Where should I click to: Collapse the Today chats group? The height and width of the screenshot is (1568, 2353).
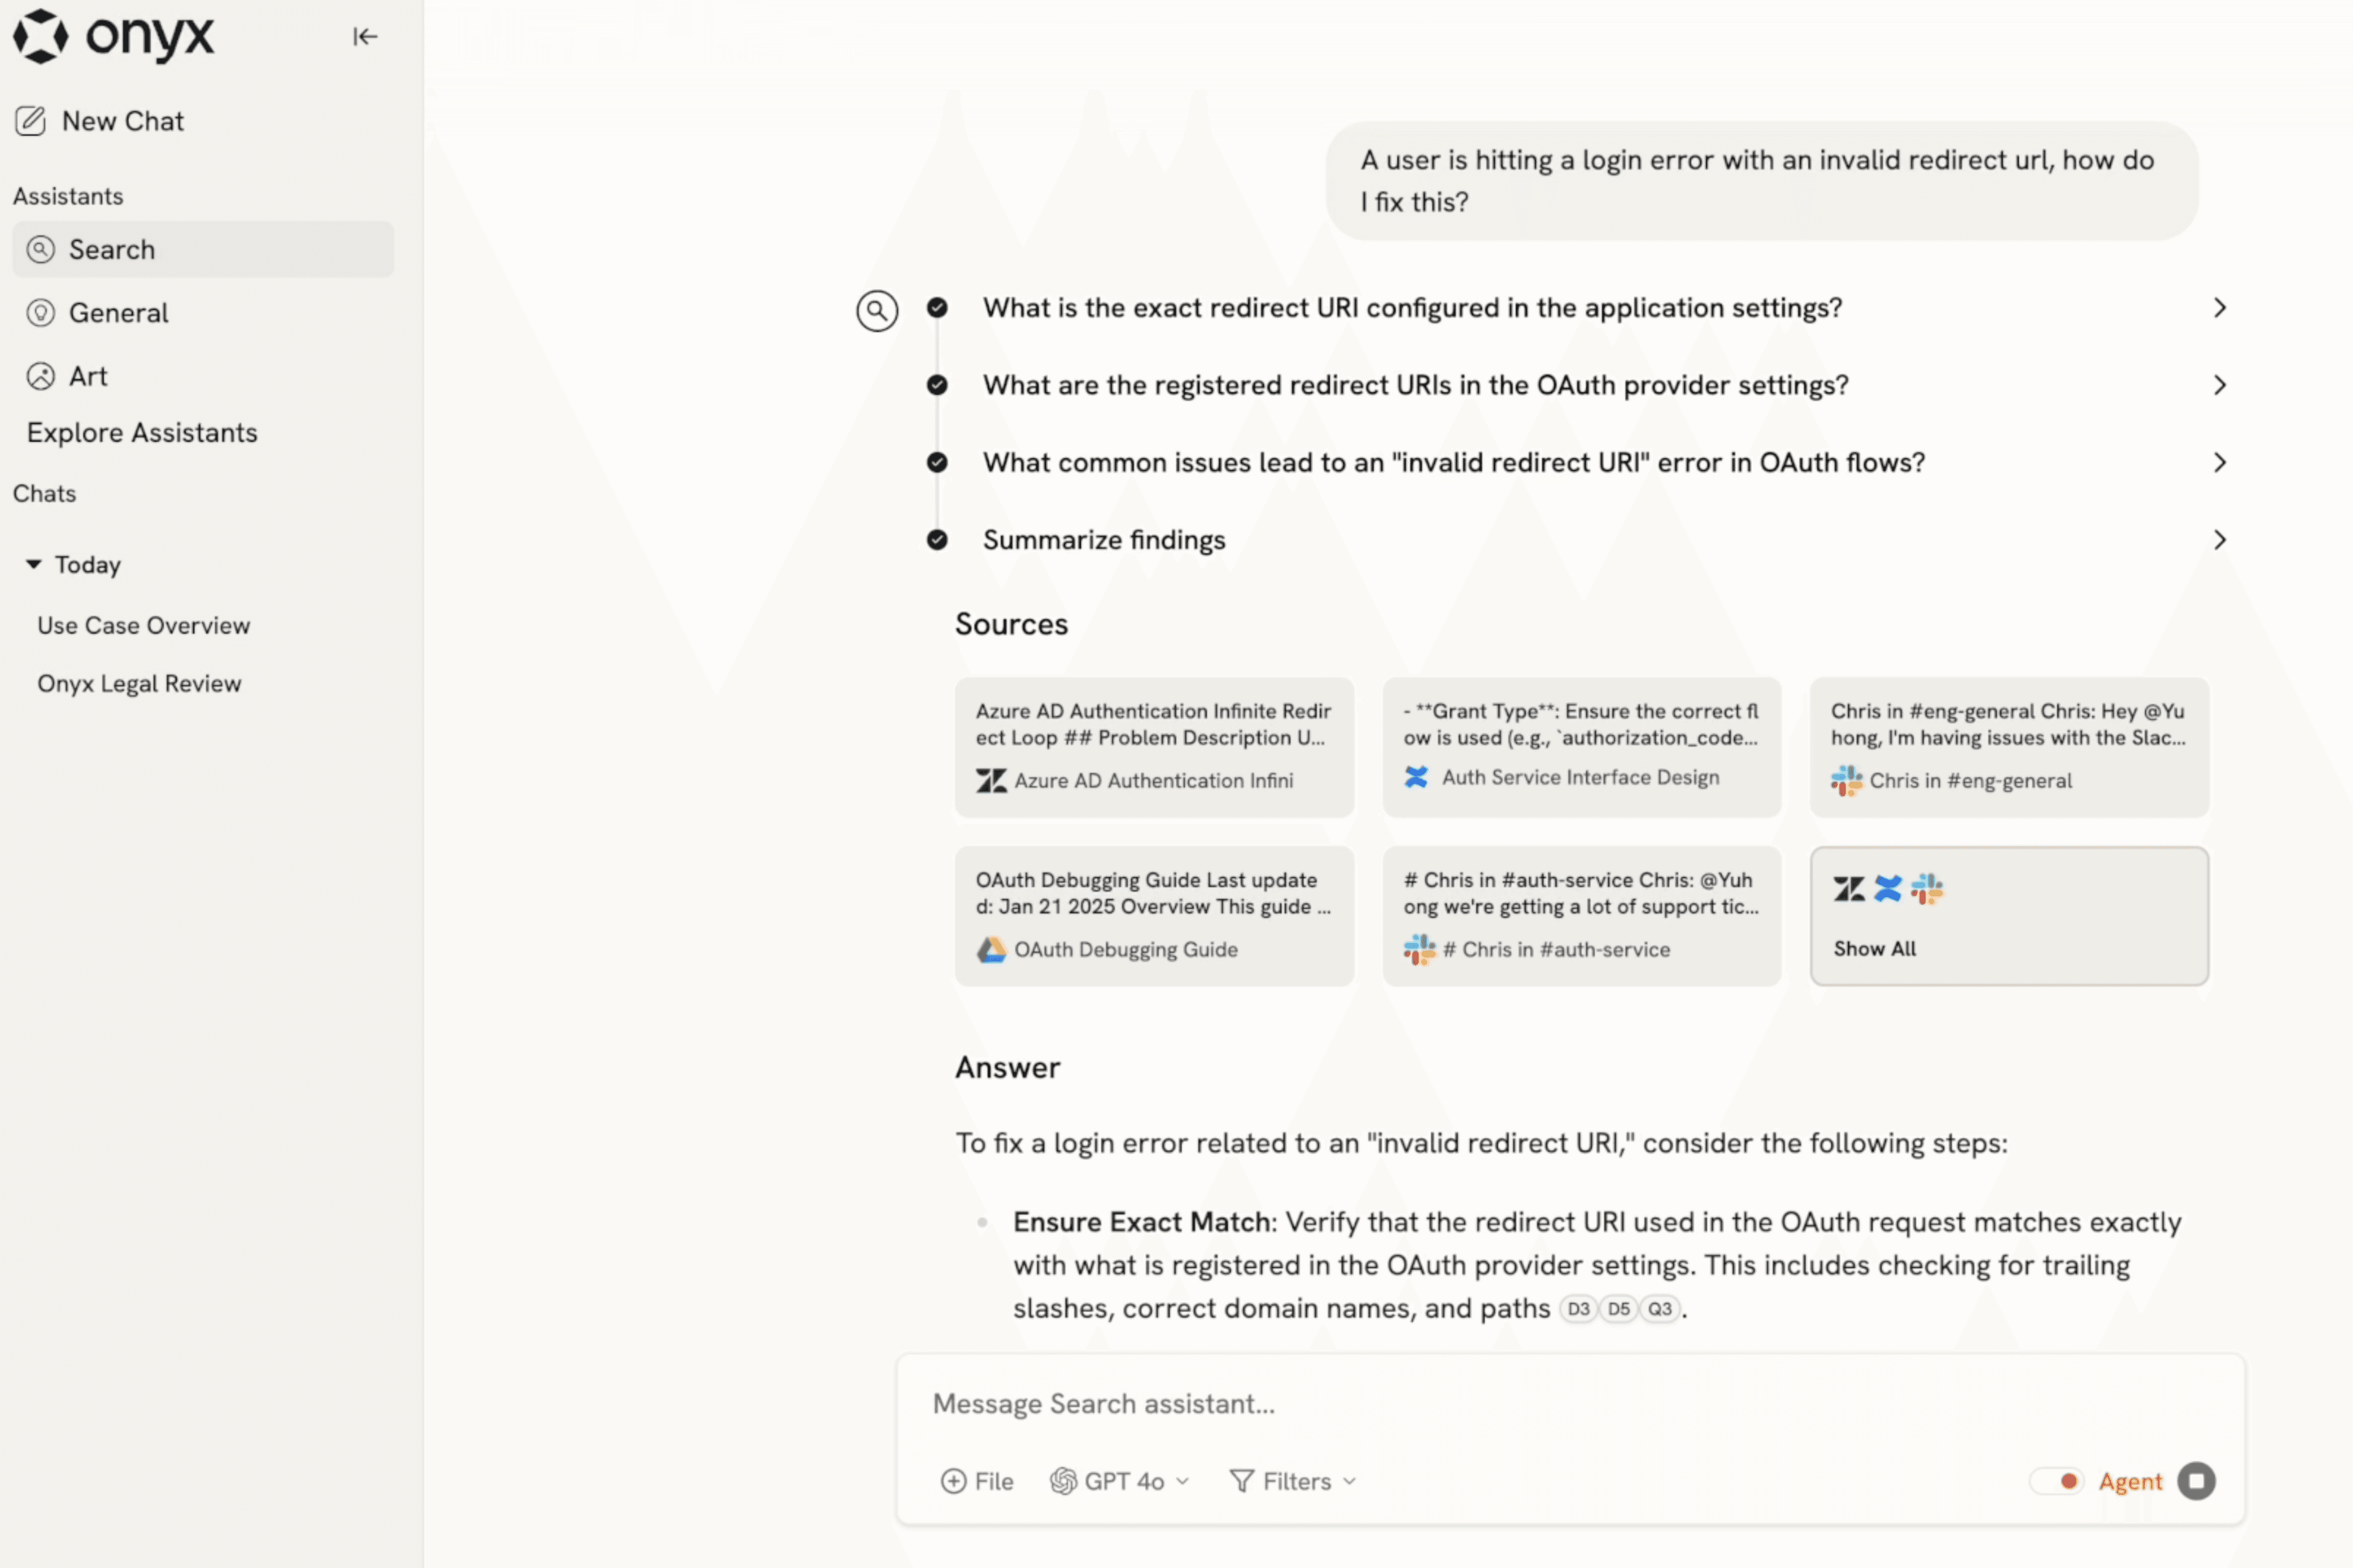(34, 565)
